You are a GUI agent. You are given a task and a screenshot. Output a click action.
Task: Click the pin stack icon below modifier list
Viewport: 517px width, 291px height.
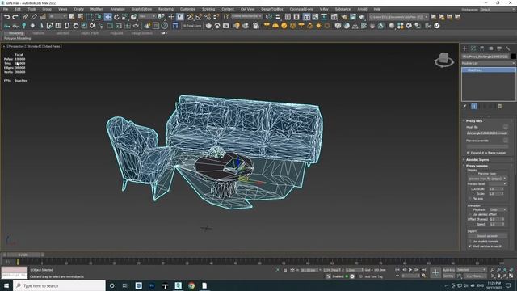pyautogui.click(x=465, y=106)
